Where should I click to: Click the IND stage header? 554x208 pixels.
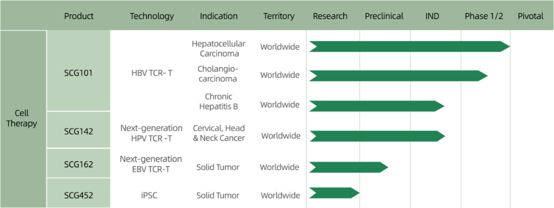click(x=432, y=16)
